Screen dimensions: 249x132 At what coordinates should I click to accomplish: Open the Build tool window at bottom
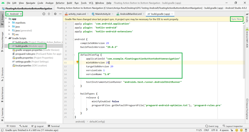(x=23, y=126)
